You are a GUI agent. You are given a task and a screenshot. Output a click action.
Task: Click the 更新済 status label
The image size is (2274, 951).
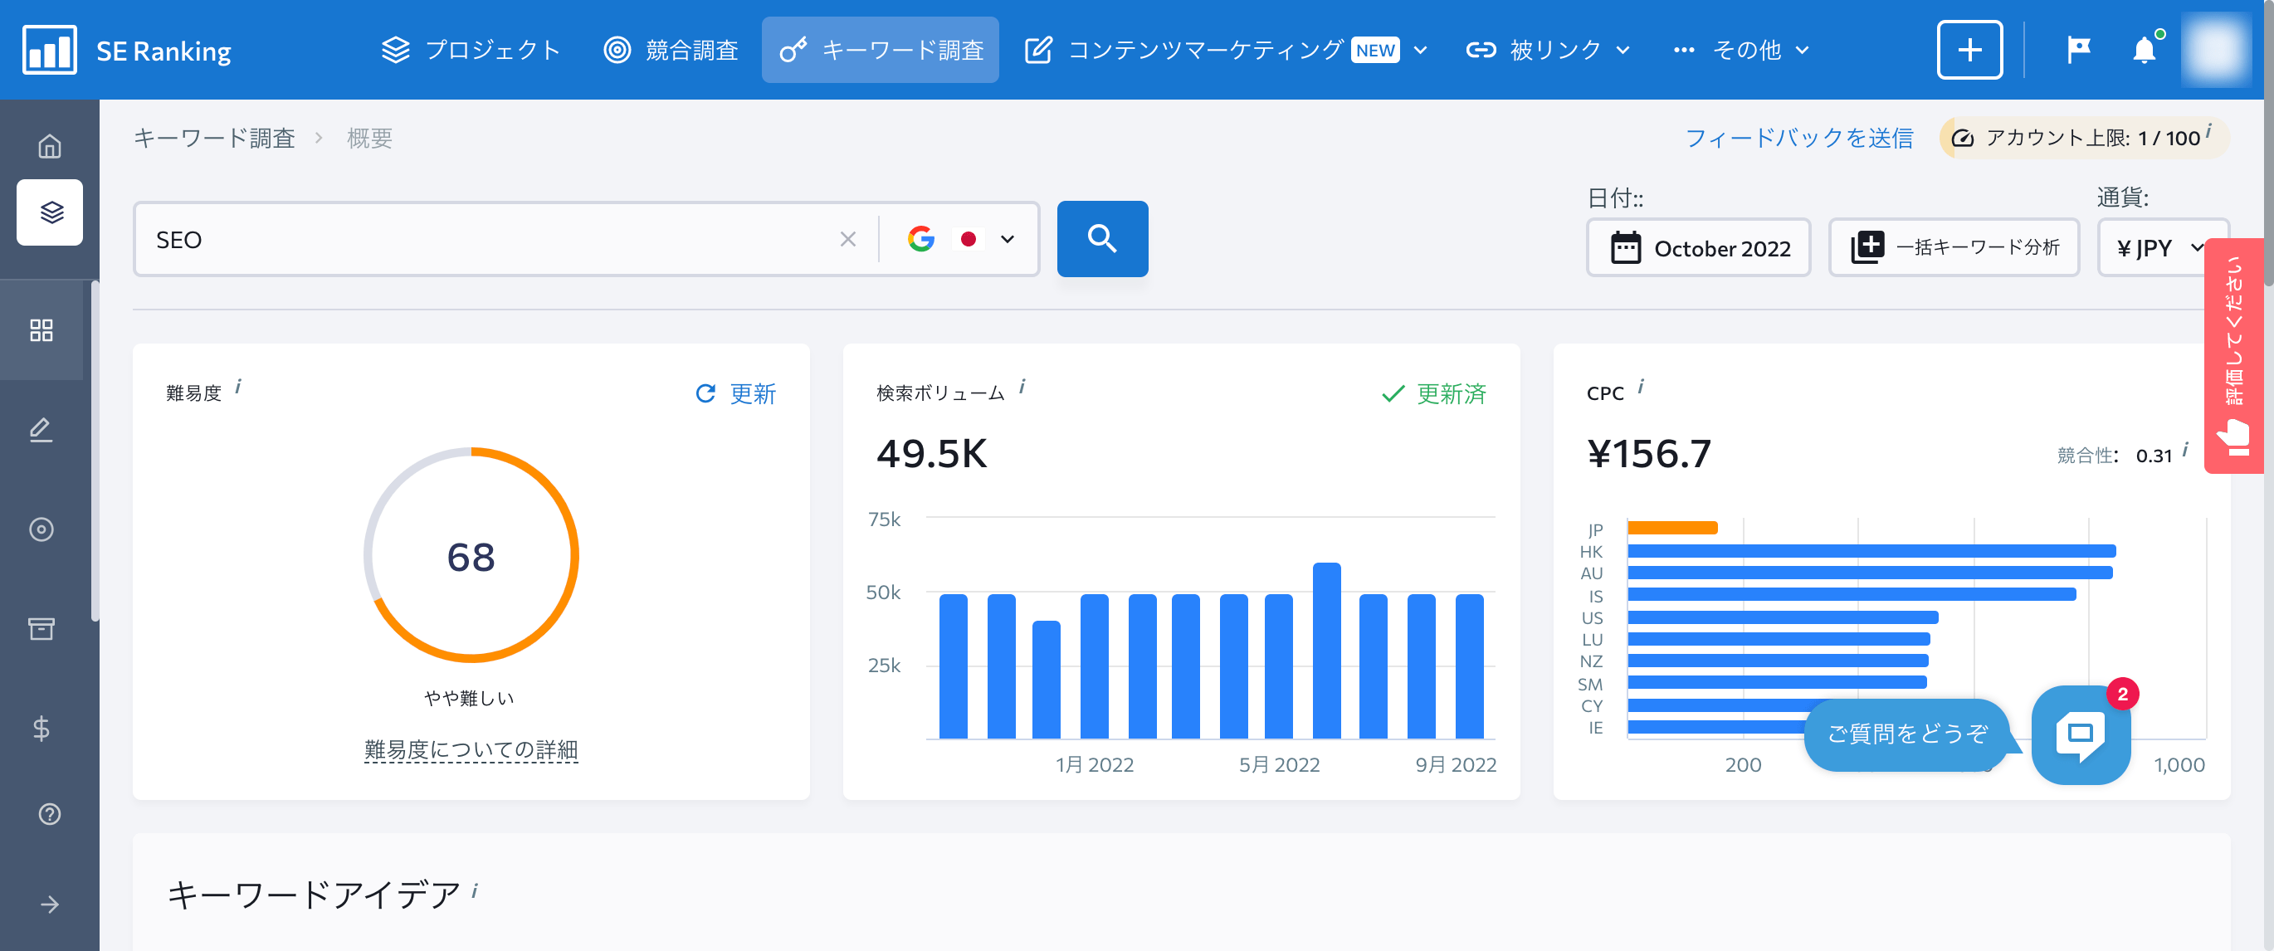coord(1433,394)
